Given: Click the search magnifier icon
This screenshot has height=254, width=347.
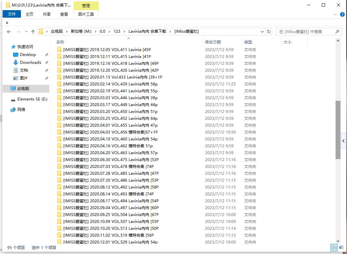Looking at the screenshot, I should 337,31.
